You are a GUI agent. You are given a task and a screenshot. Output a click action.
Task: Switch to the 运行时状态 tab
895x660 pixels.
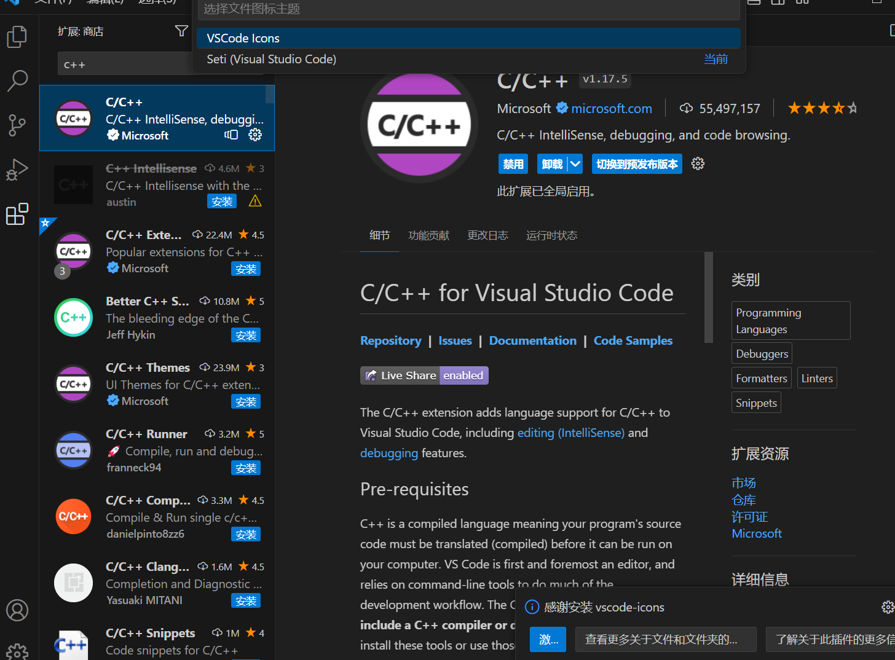tap(551, 235)
